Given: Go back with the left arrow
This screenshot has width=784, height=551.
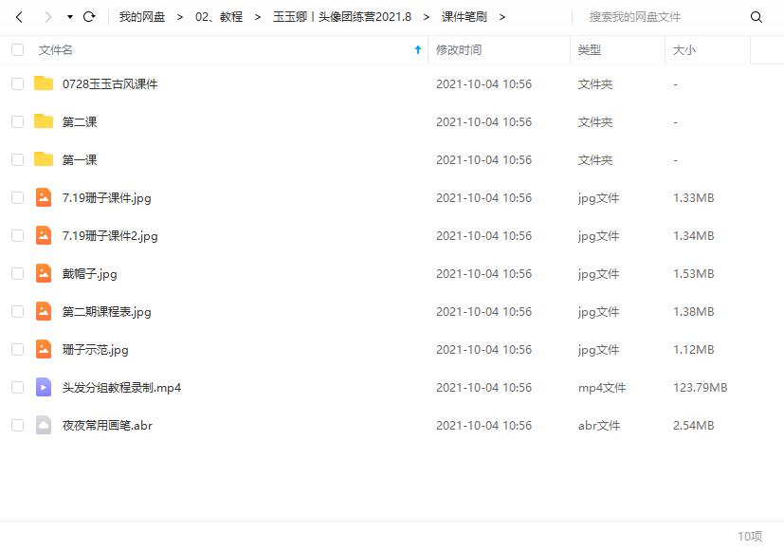Looking at the screenshot, I should [20, 17].
